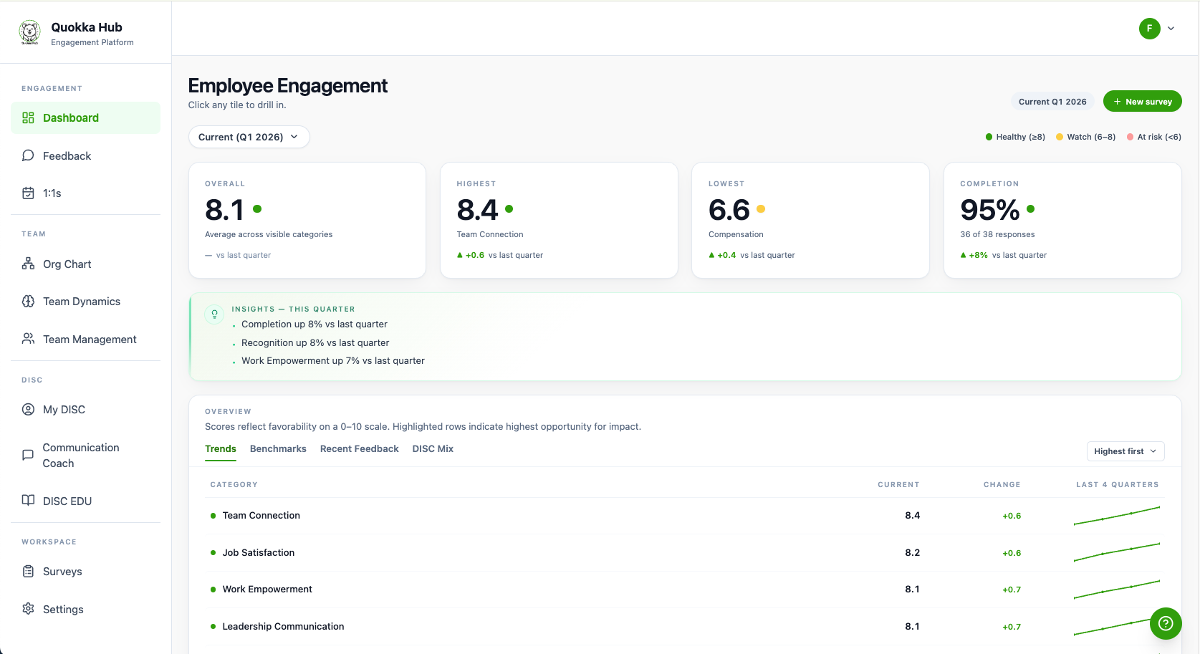Screen dimensions: 1200x654
Task: Click the At risk red legend dot
Action: coord(1130,137)
